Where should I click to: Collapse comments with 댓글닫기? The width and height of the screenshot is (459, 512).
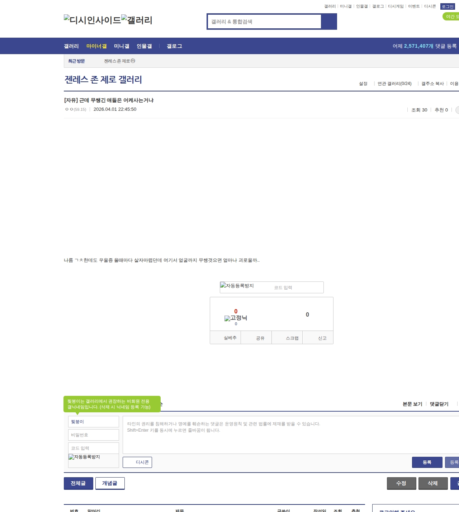439,404
